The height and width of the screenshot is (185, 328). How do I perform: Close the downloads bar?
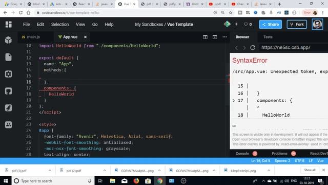click(323, 170)
